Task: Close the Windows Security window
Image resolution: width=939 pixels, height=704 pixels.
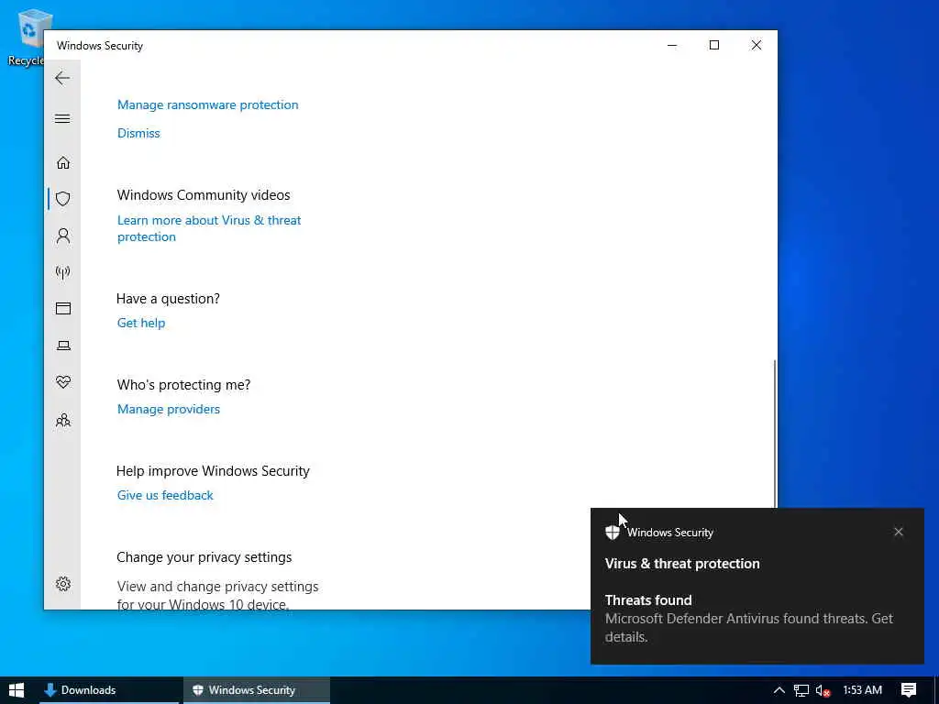Action: (x=757, y=45)
